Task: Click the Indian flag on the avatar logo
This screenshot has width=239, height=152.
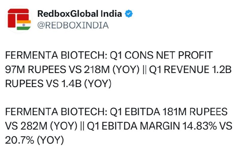Action: (x=24, y=25)
